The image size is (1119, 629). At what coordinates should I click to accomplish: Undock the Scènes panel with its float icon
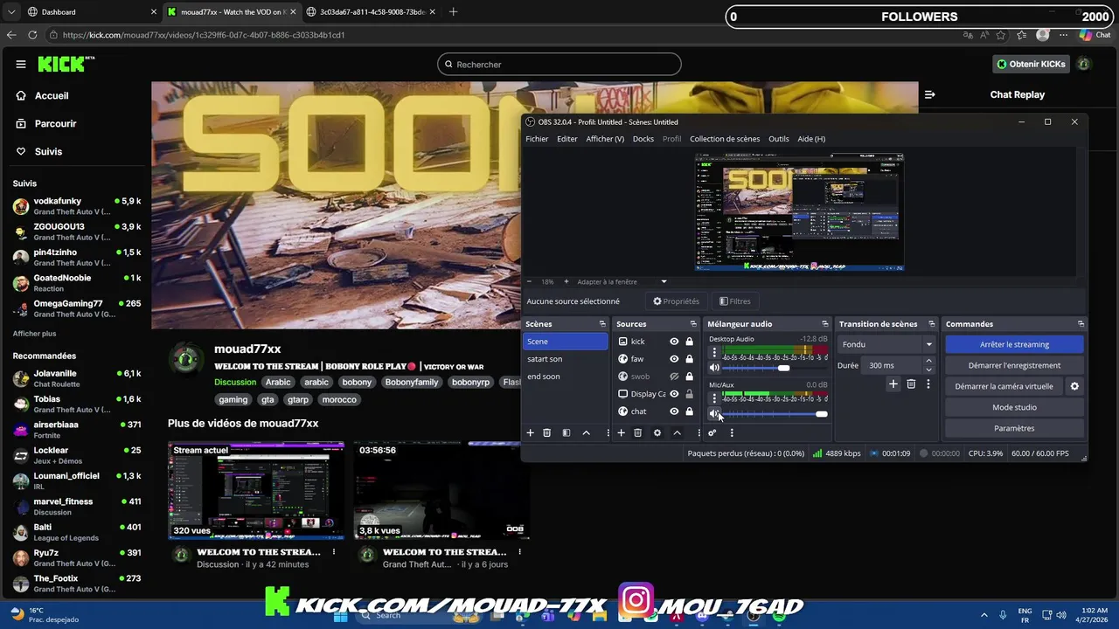pyautogui.click(x=602, y=324)
